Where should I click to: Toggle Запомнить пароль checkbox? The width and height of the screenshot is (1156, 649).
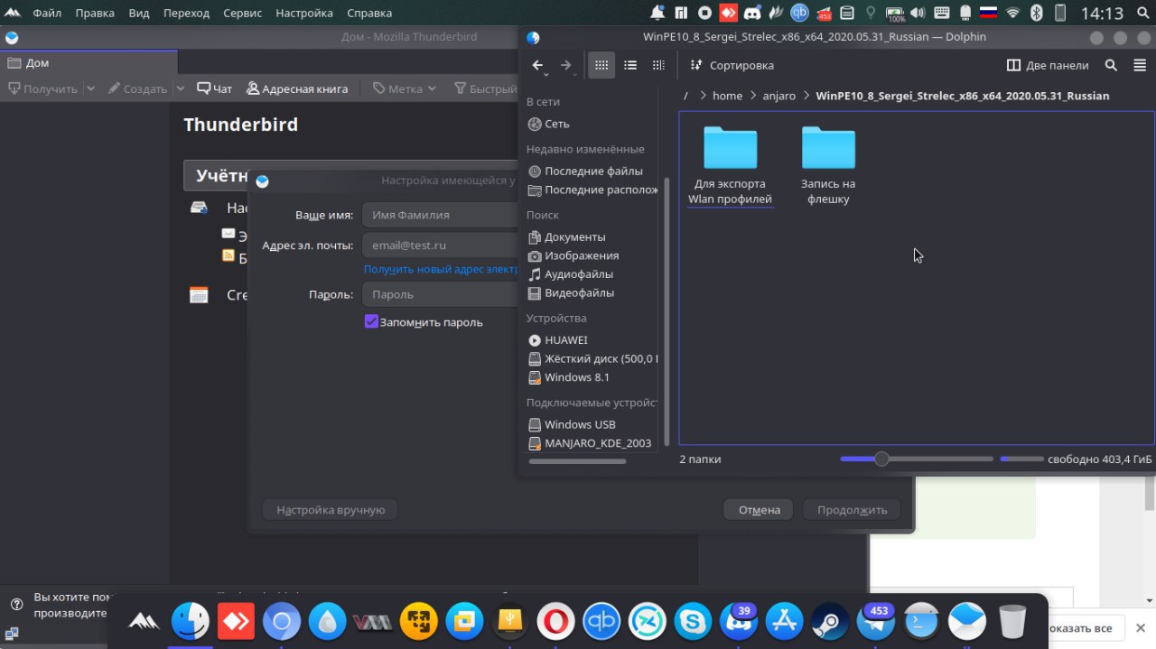(x=371, y=321)
